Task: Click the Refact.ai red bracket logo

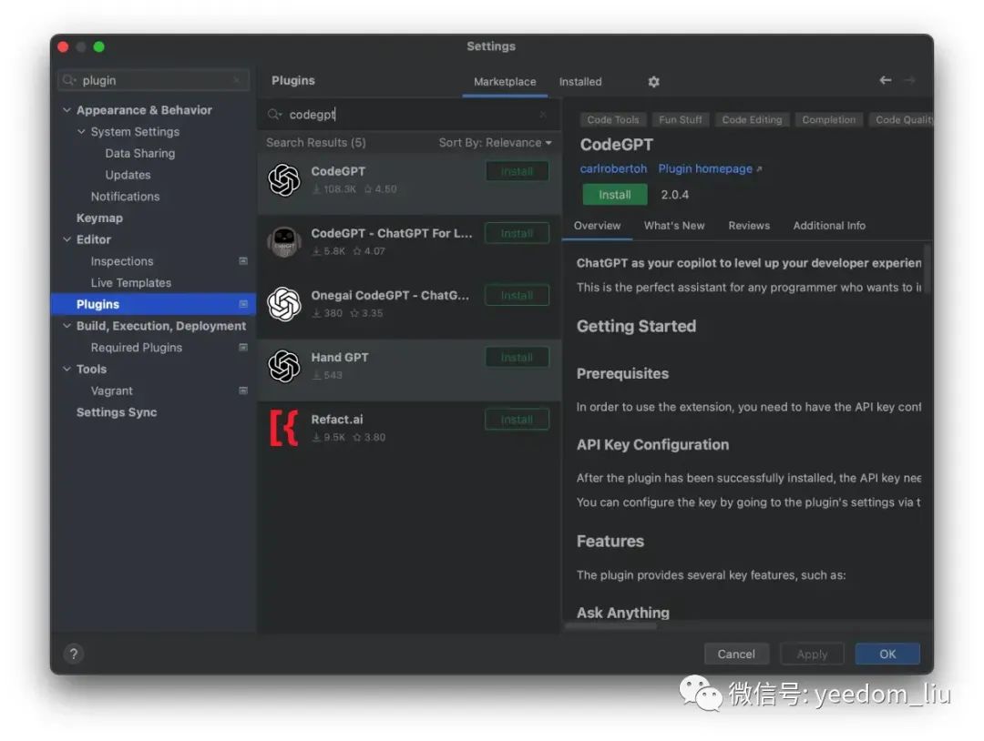Action: tap(284, 428)
